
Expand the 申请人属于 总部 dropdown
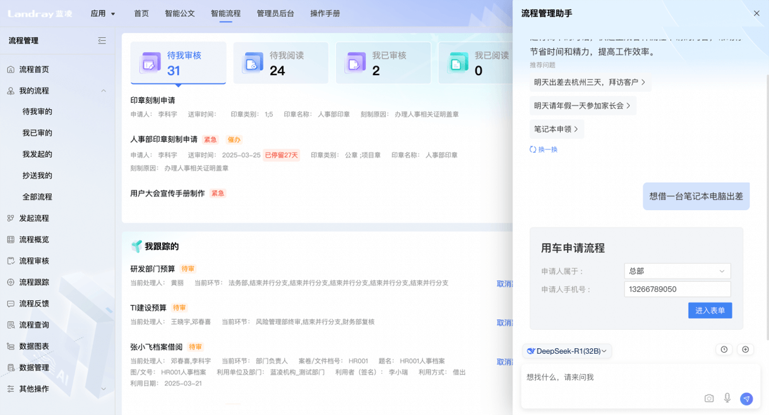(677, 271)
